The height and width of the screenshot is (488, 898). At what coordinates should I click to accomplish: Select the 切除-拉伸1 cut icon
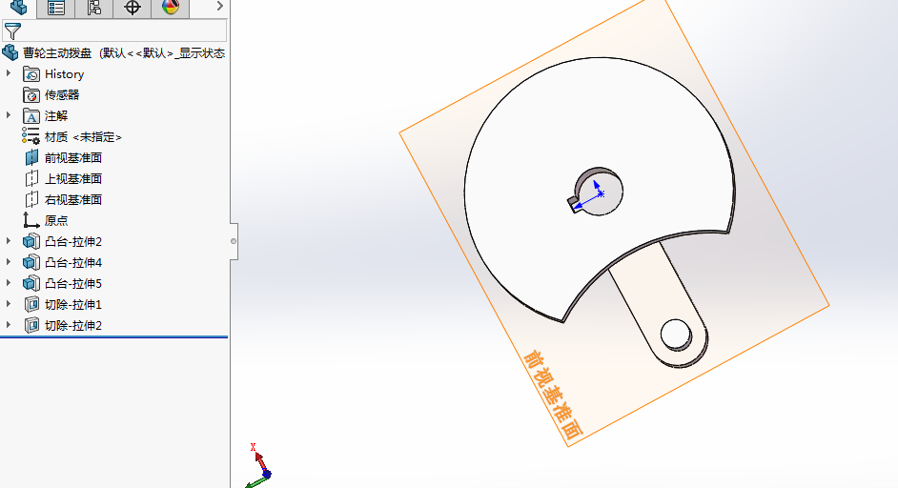click(x=32, y=305)
